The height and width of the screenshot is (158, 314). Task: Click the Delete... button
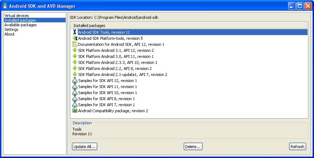193,146
